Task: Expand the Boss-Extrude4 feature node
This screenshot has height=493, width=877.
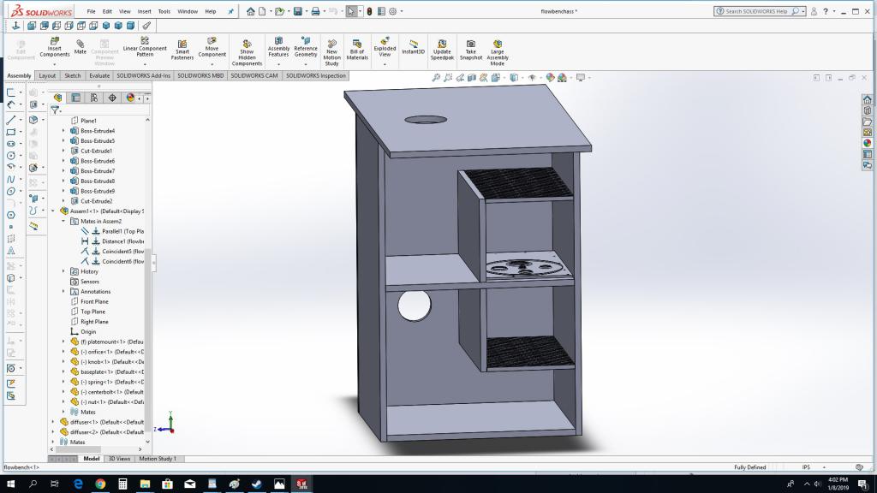Action: point(63,131)
